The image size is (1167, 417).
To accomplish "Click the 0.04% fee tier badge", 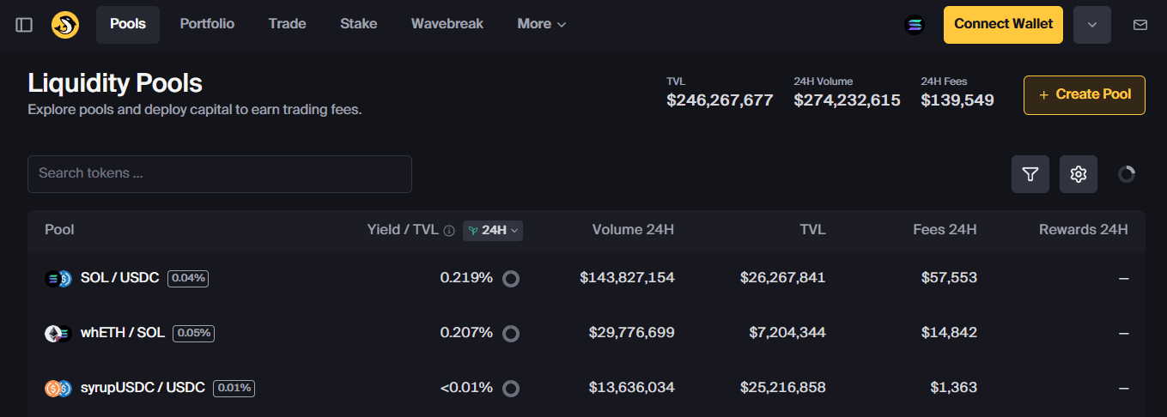I will click(x=188, y=278).
